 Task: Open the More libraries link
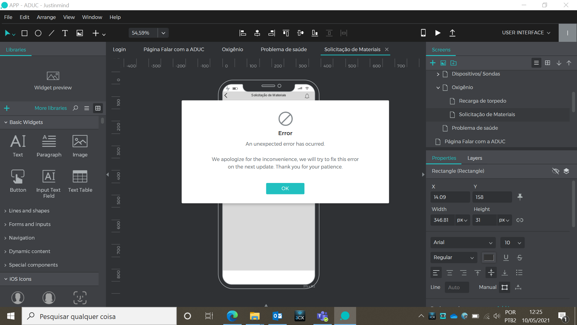click(51, 108)
